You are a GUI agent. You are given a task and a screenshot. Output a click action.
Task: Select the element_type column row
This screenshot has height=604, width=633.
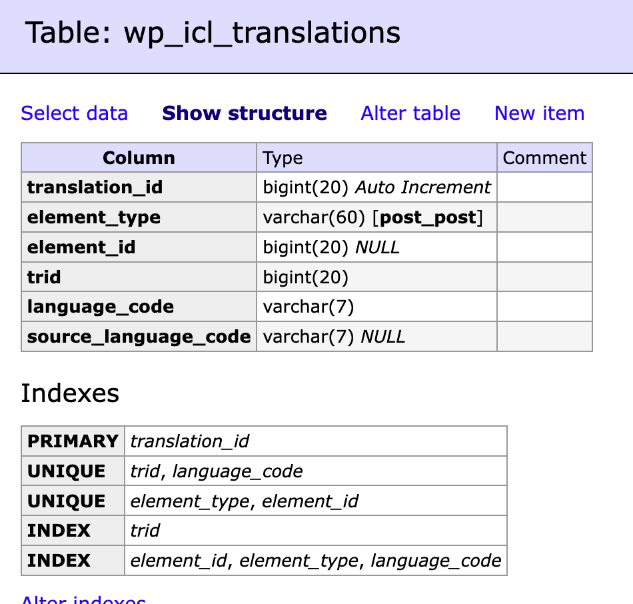pos(307,217)
